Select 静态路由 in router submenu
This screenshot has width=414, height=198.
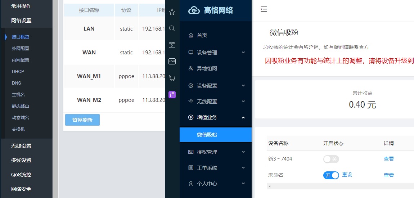click(20, 106)
